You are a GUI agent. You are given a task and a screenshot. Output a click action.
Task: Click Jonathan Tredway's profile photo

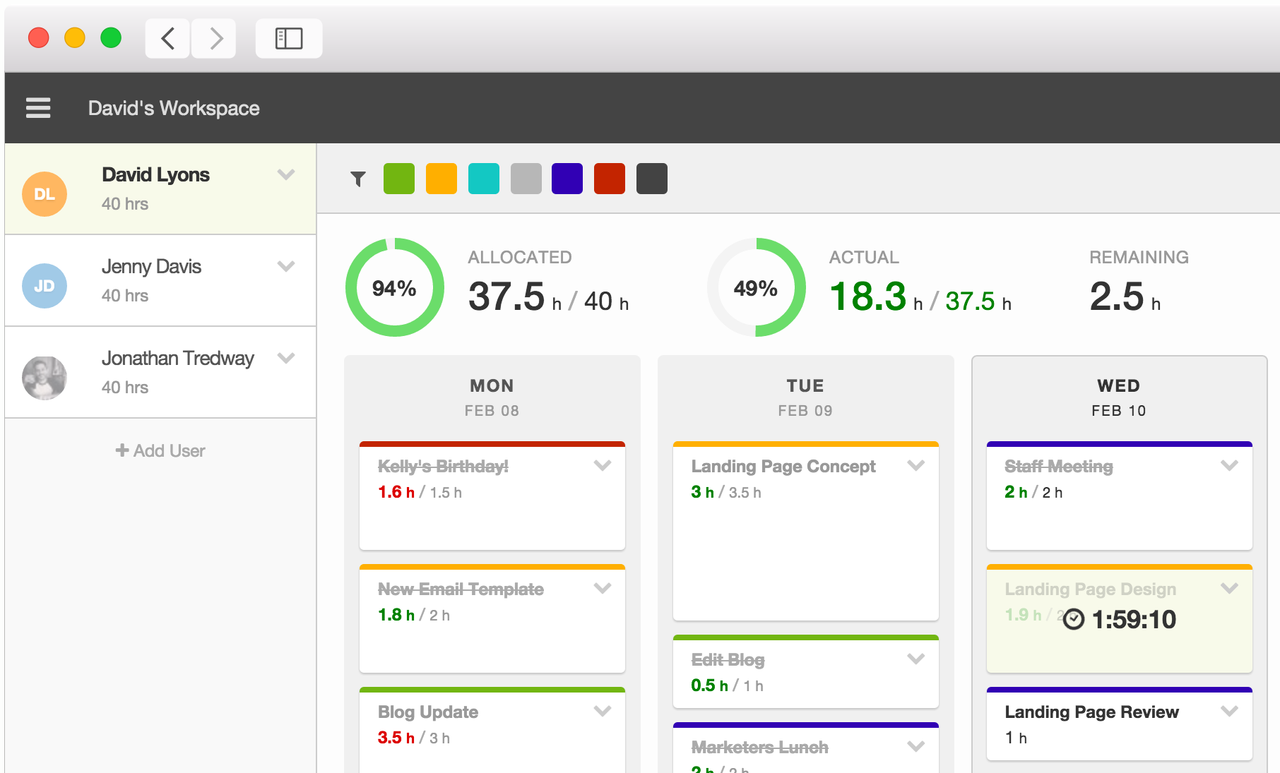45,378
